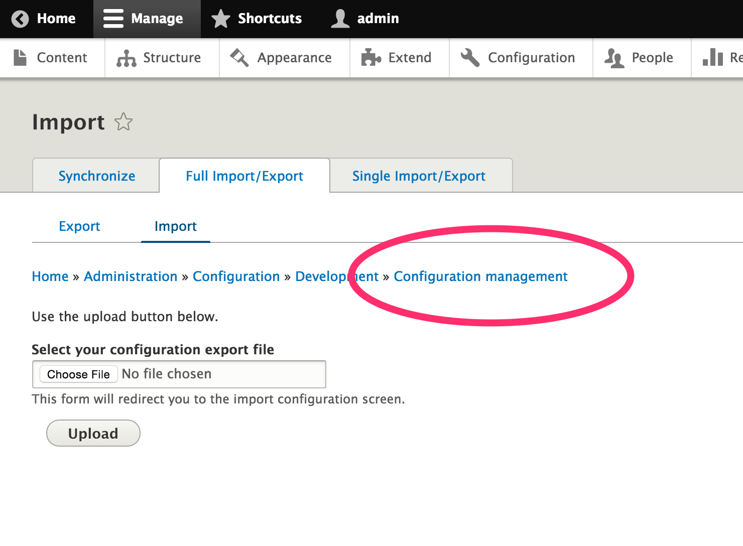Viewport: 743px width, 546px height.
Task: Follow the Development breadcrumb link
Action: tap(337, 277)
